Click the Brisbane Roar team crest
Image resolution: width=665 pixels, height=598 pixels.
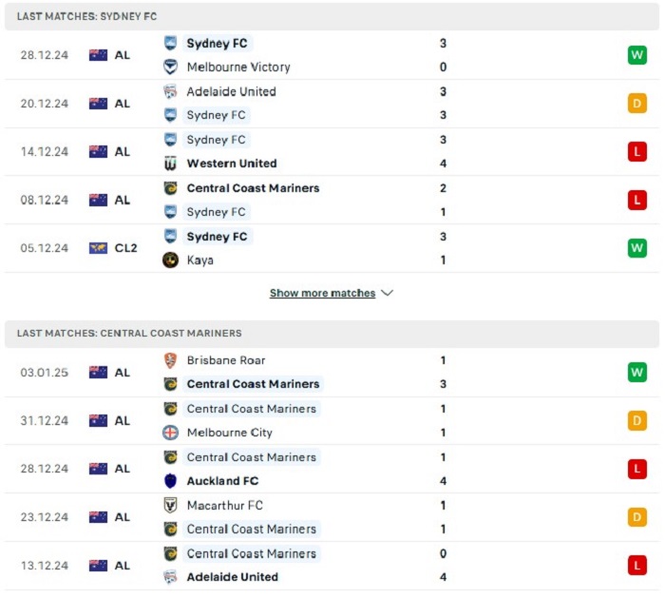pos(170,360)
